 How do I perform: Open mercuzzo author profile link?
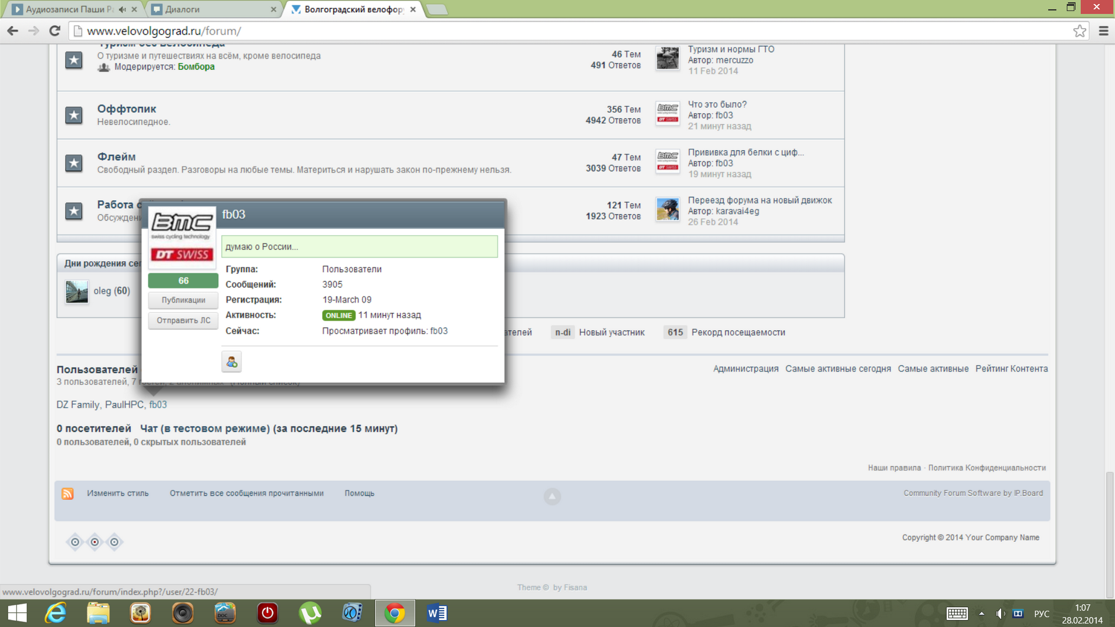(x=734, y=60)
